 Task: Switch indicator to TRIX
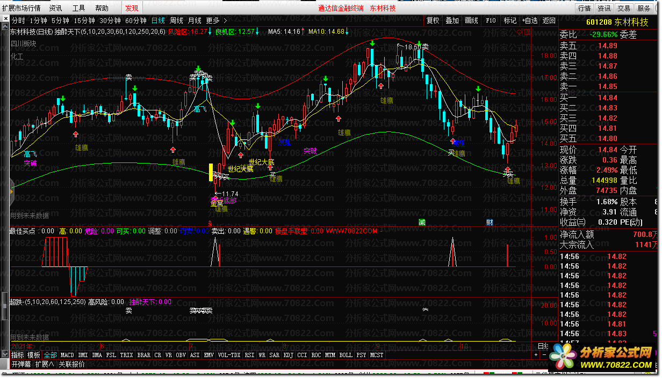tap(126, 355)
